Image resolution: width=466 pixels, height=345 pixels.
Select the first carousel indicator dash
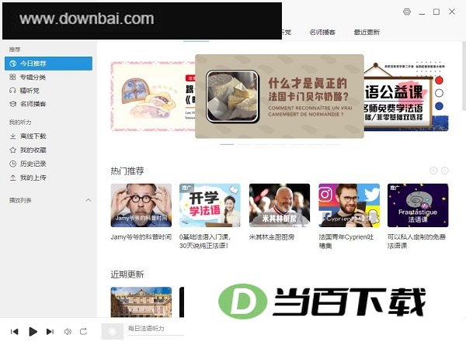click(x=227, y=144)
